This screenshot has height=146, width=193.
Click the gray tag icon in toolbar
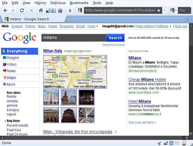(x=60, y=11)
